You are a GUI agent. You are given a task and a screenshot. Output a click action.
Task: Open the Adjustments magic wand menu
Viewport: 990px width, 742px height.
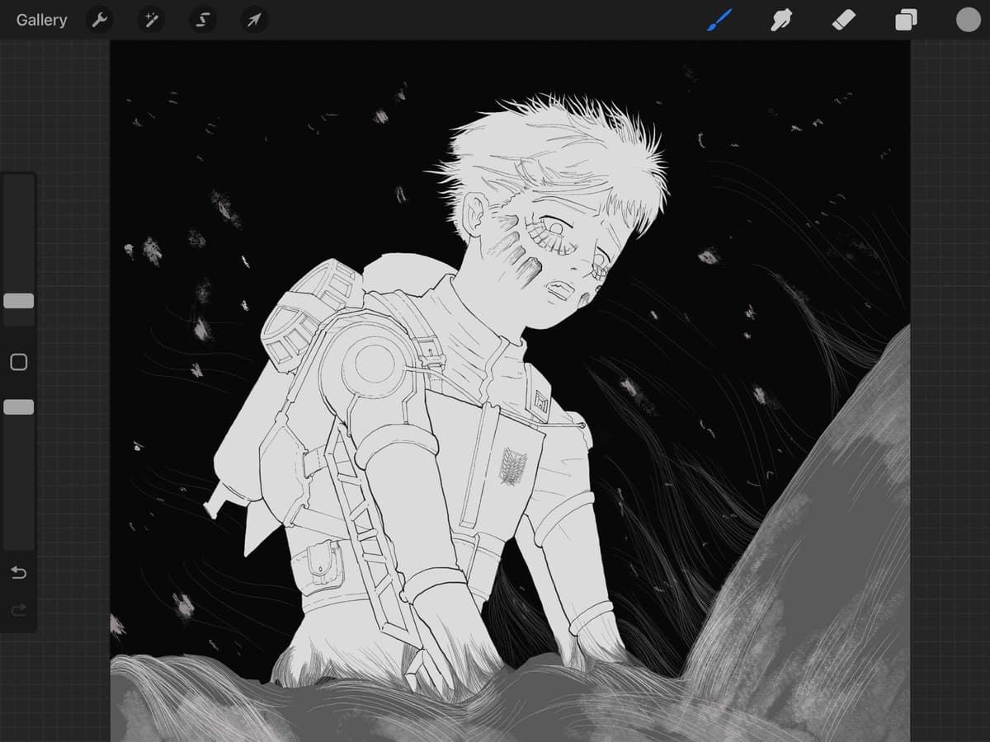point(151,20)
